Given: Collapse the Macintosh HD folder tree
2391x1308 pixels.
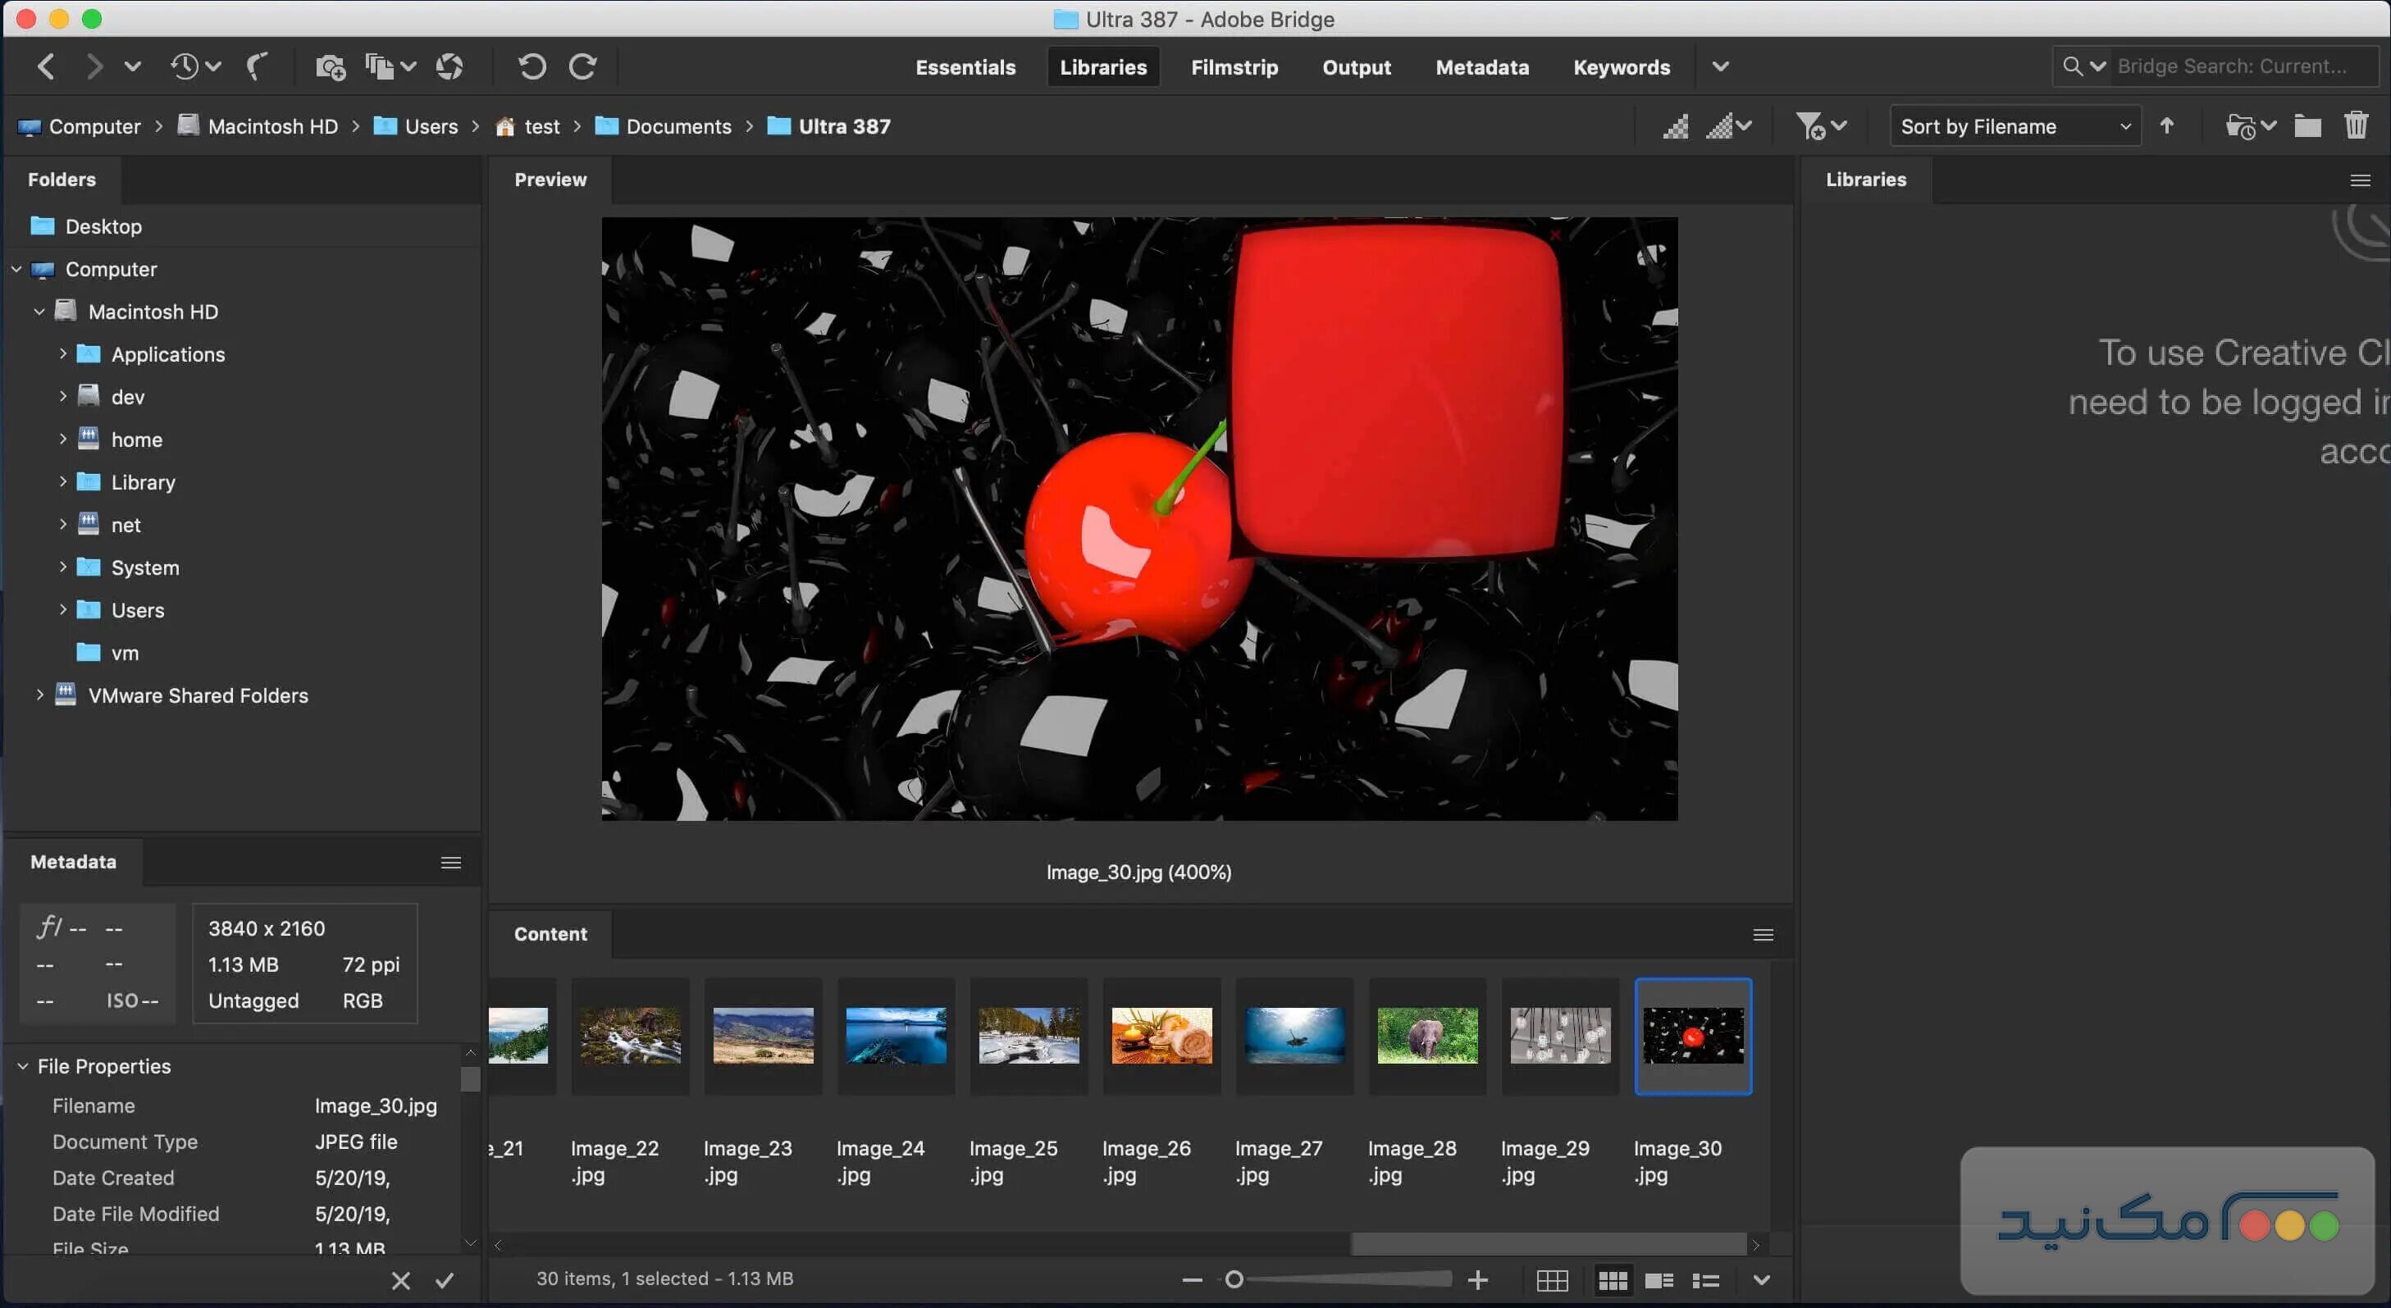Looking at the screenshot, I should [x=40, y=312].
